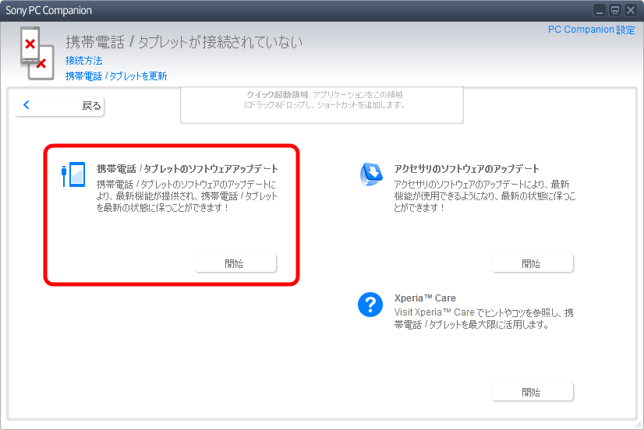Image resolution: width=644 pixels, height=430 pixels.
Task: Open PC Companion 設定 link
Action: (x=592, y=30)
